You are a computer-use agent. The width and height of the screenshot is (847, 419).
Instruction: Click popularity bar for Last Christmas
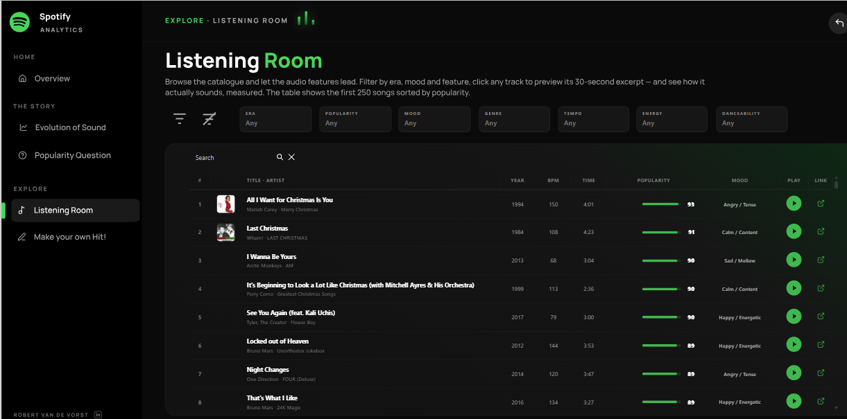(660, 232)
